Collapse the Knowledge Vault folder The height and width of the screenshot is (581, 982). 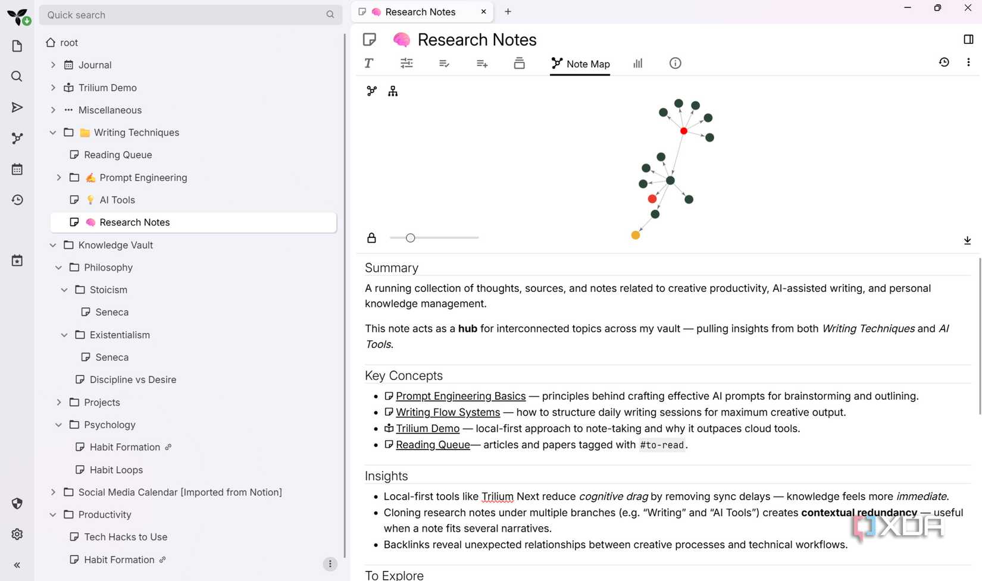point(52,245)
